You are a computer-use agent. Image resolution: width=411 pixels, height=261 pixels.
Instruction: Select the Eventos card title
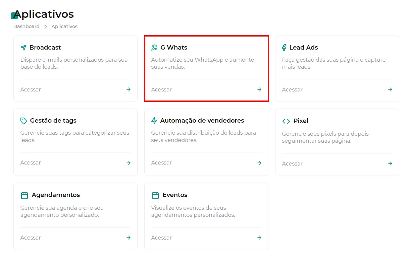(175, 195)
